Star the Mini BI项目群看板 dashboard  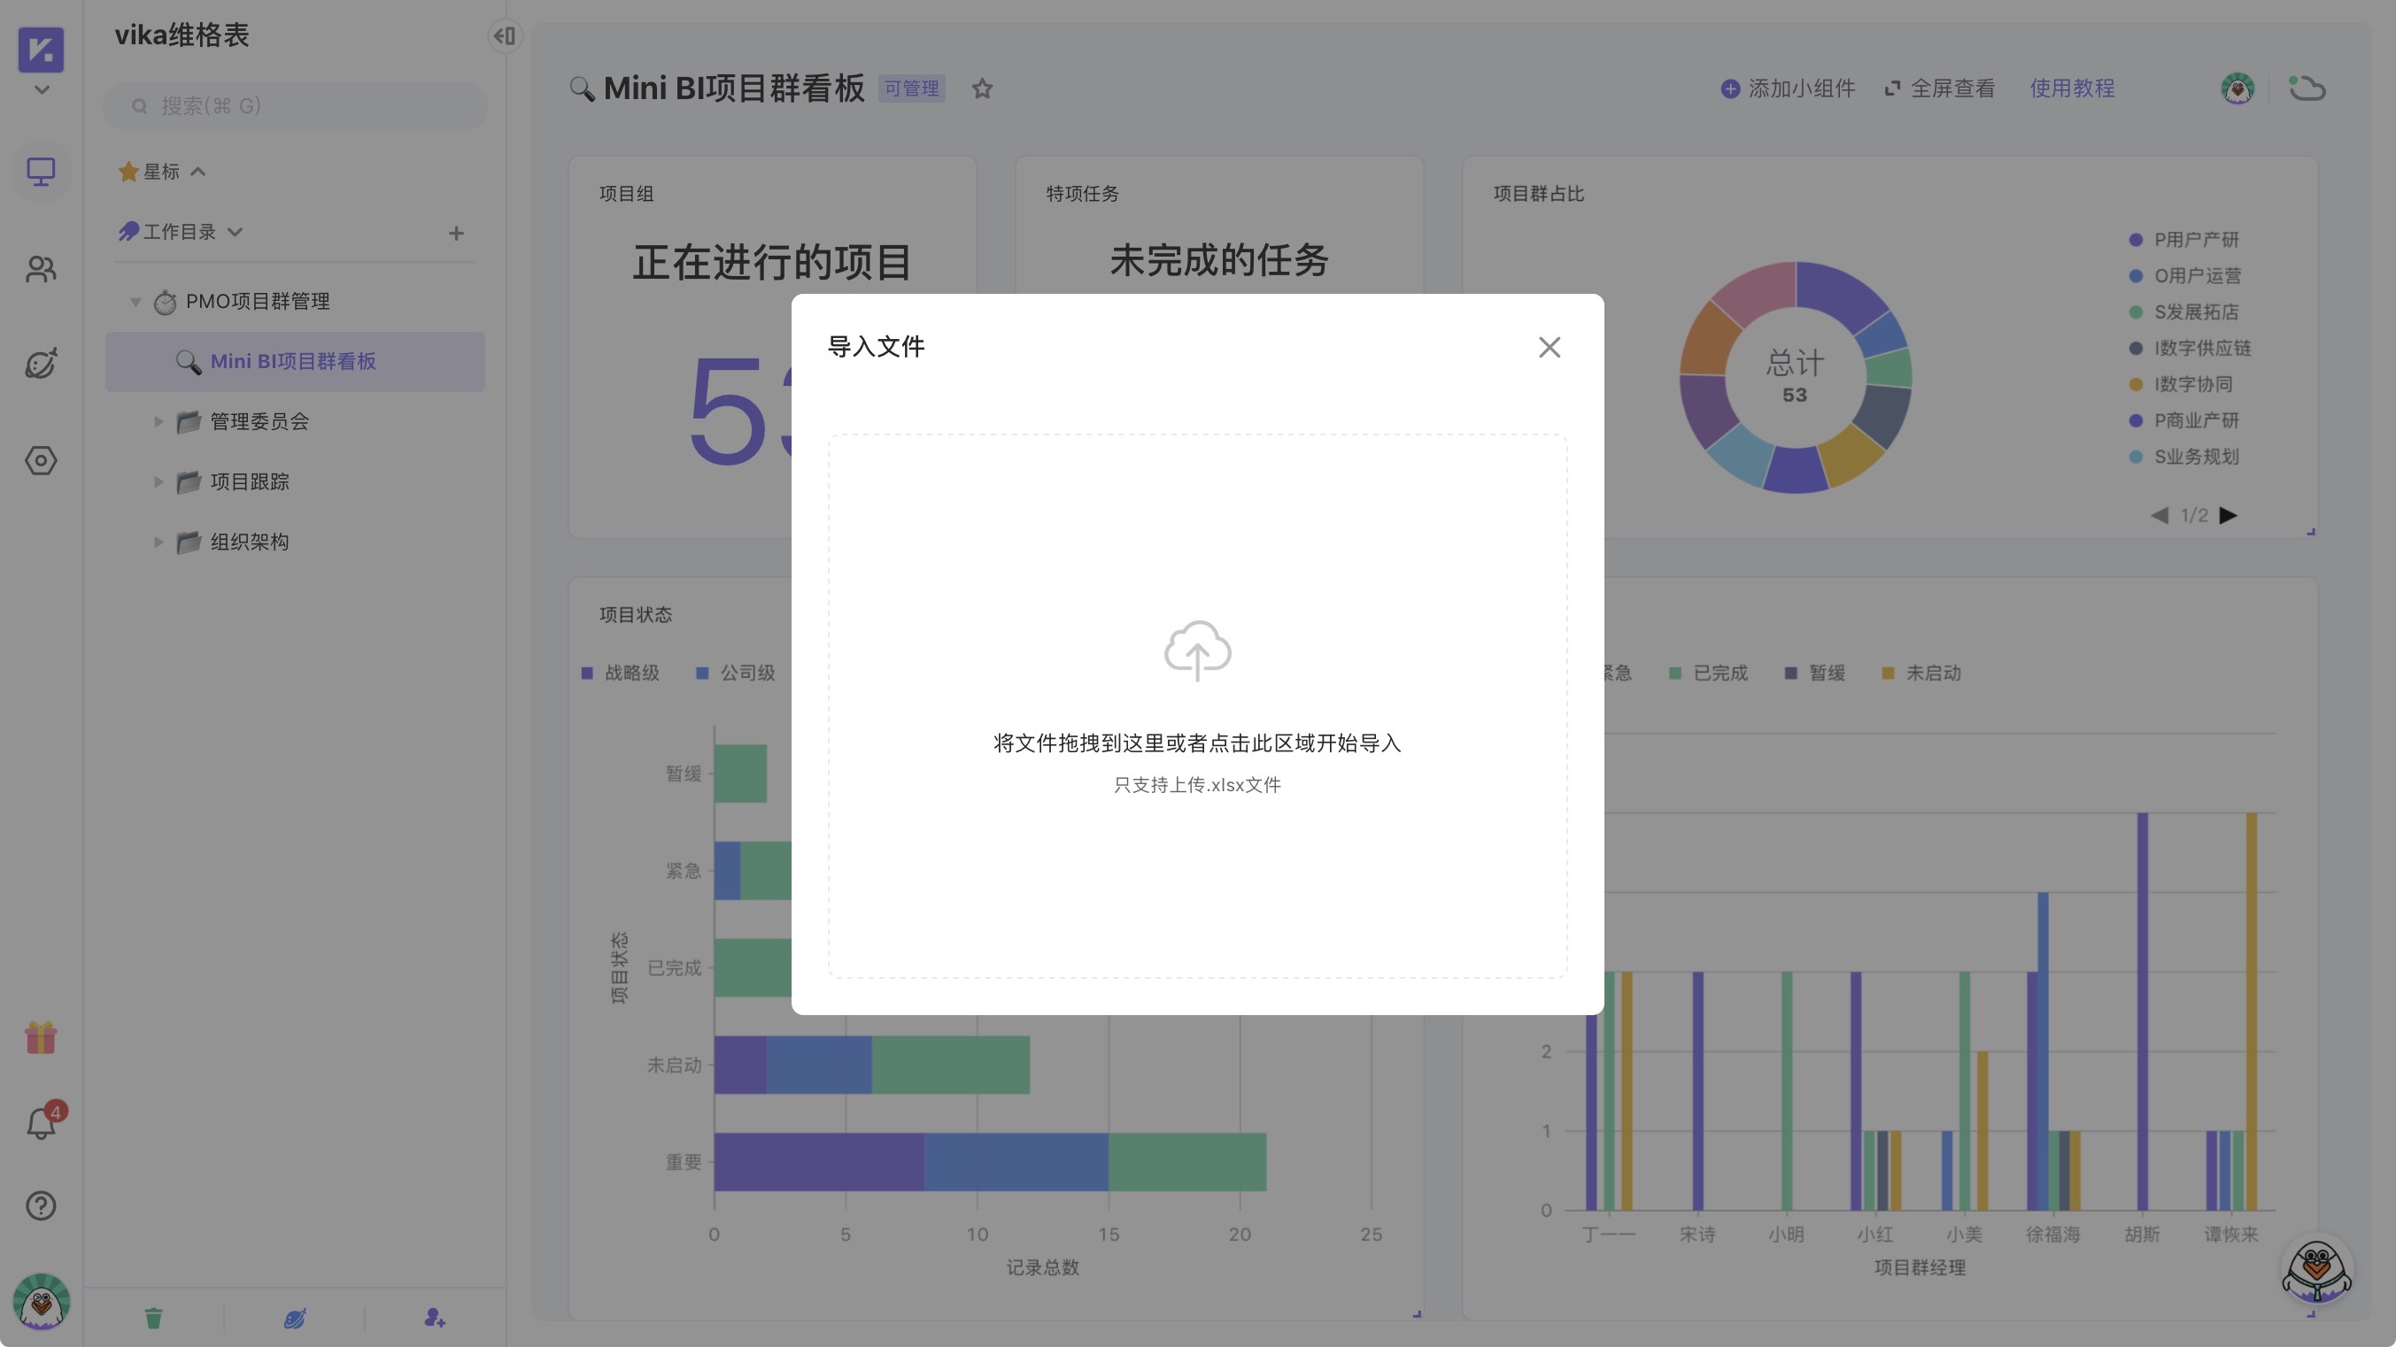click(x=982, y=89)
